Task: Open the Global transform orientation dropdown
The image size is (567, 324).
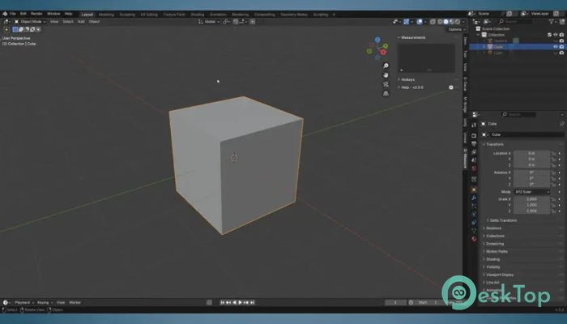Action: [209, 22]
